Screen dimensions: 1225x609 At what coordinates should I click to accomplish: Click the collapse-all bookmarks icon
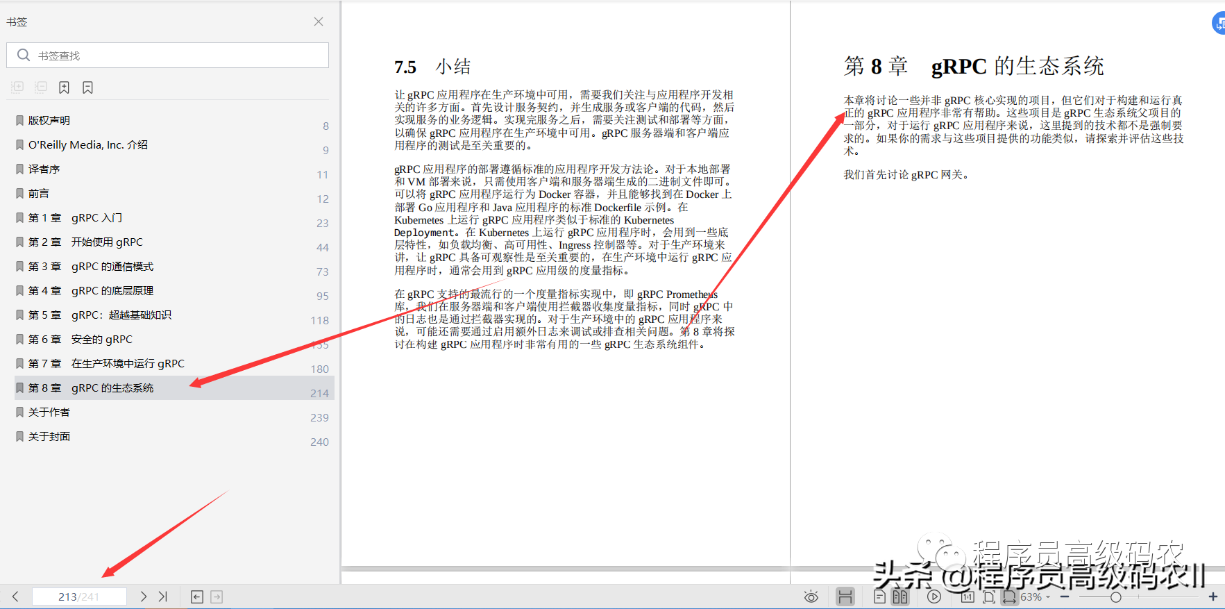point(41,87)
